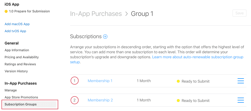251x111 pixels.
Task: Open the Membership 1 subscription link
Action: 100,81
